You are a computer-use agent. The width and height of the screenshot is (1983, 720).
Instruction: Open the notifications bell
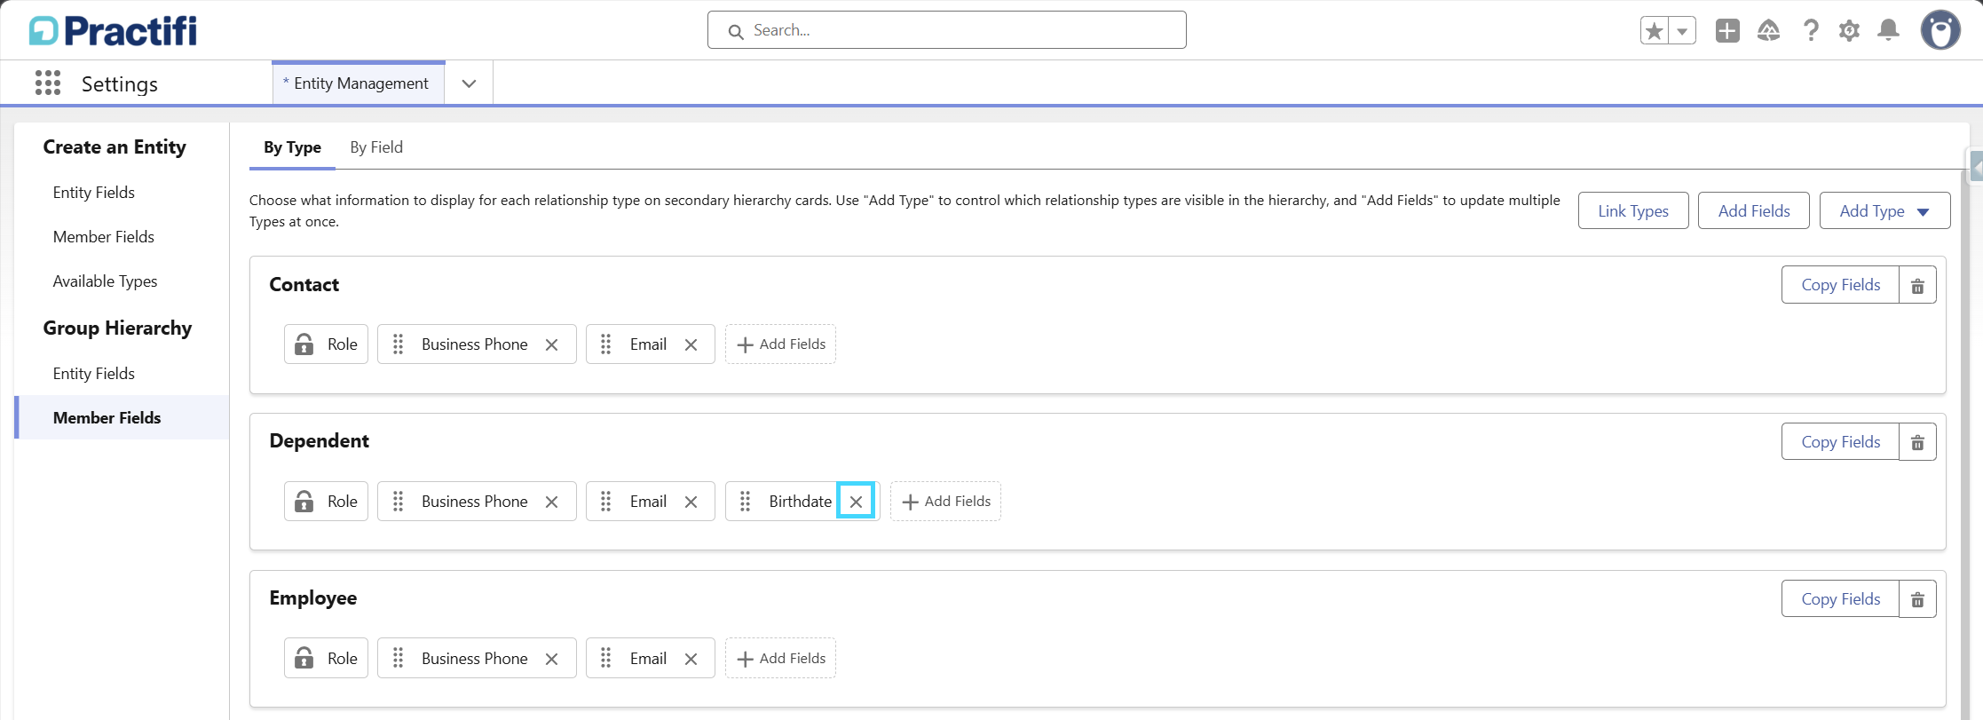coord(1889,31)
